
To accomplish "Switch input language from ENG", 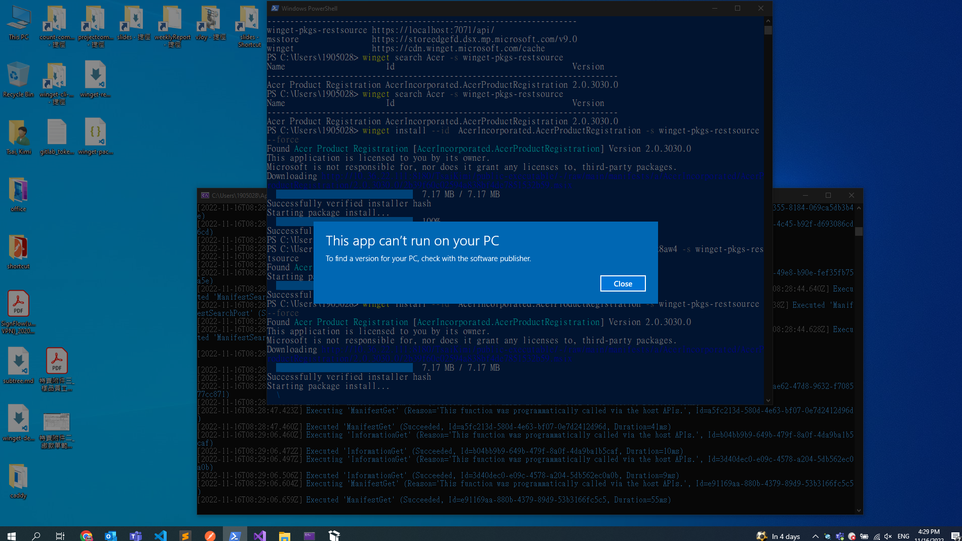I will coord(903,536).
